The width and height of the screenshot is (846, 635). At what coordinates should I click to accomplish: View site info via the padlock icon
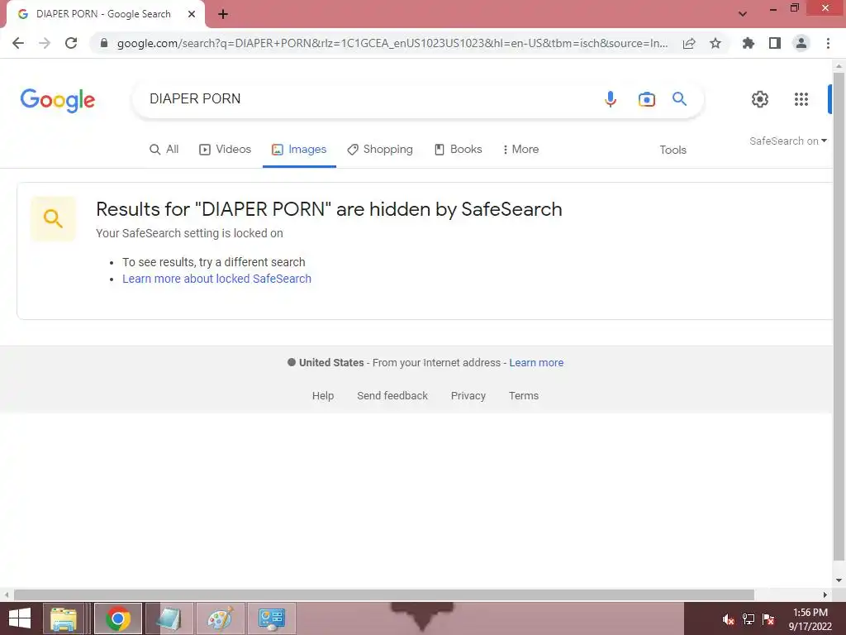(104, 43)
